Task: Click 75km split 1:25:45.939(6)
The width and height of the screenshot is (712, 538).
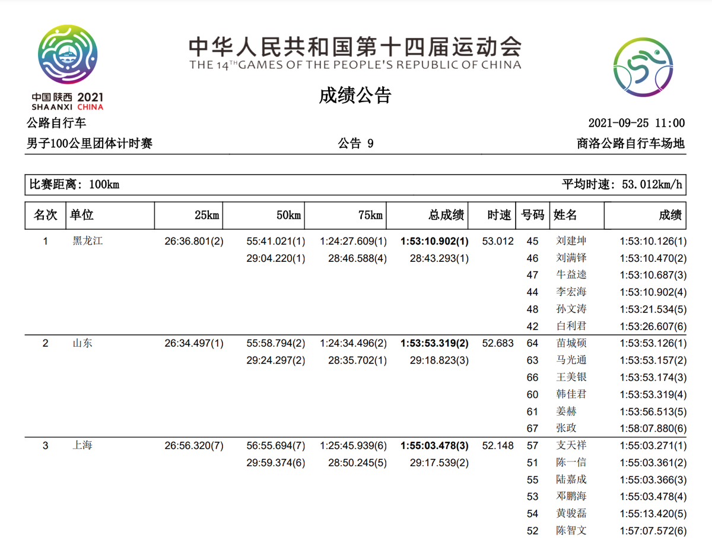Action: 354,445
